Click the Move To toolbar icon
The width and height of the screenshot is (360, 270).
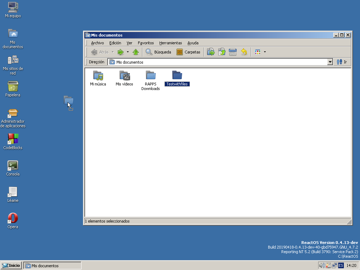click(x=211, y=52)
